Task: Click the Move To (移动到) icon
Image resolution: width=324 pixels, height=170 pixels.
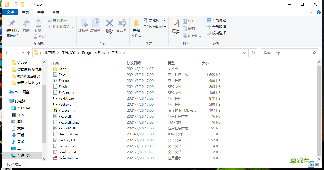Action: click(x=84, y=23)
